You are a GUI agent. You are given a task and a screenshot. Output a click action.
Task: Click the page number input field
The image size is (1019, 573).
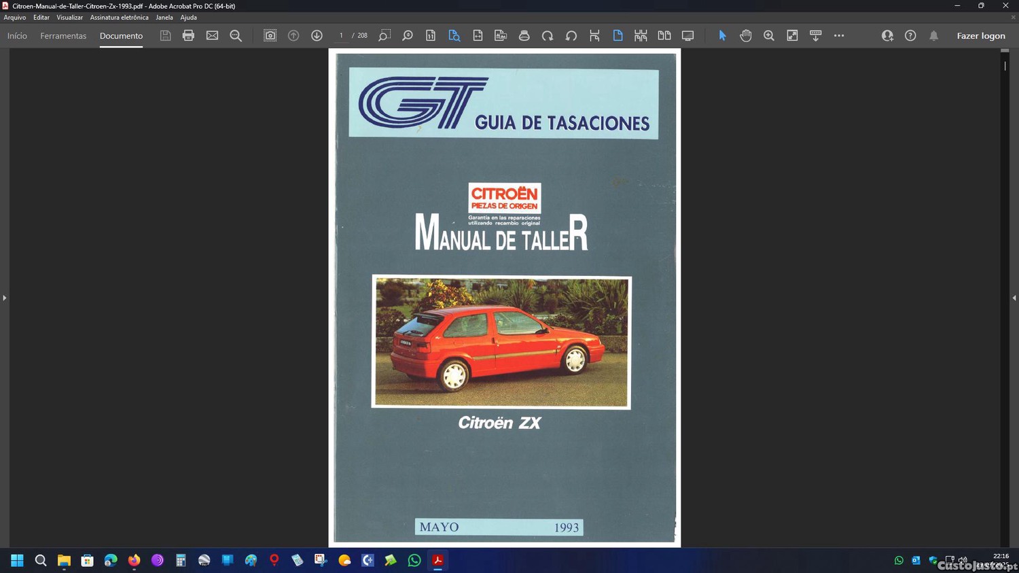(x=341, y=35)
